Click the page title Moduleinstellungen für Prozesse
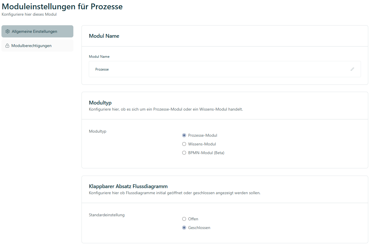Screen dimensions: 370x245 point(62,6)
